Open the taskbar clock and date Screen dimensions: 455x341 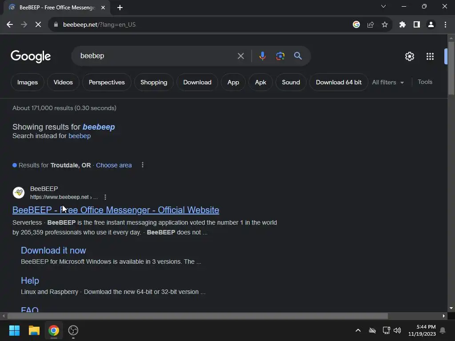(422, 330)
